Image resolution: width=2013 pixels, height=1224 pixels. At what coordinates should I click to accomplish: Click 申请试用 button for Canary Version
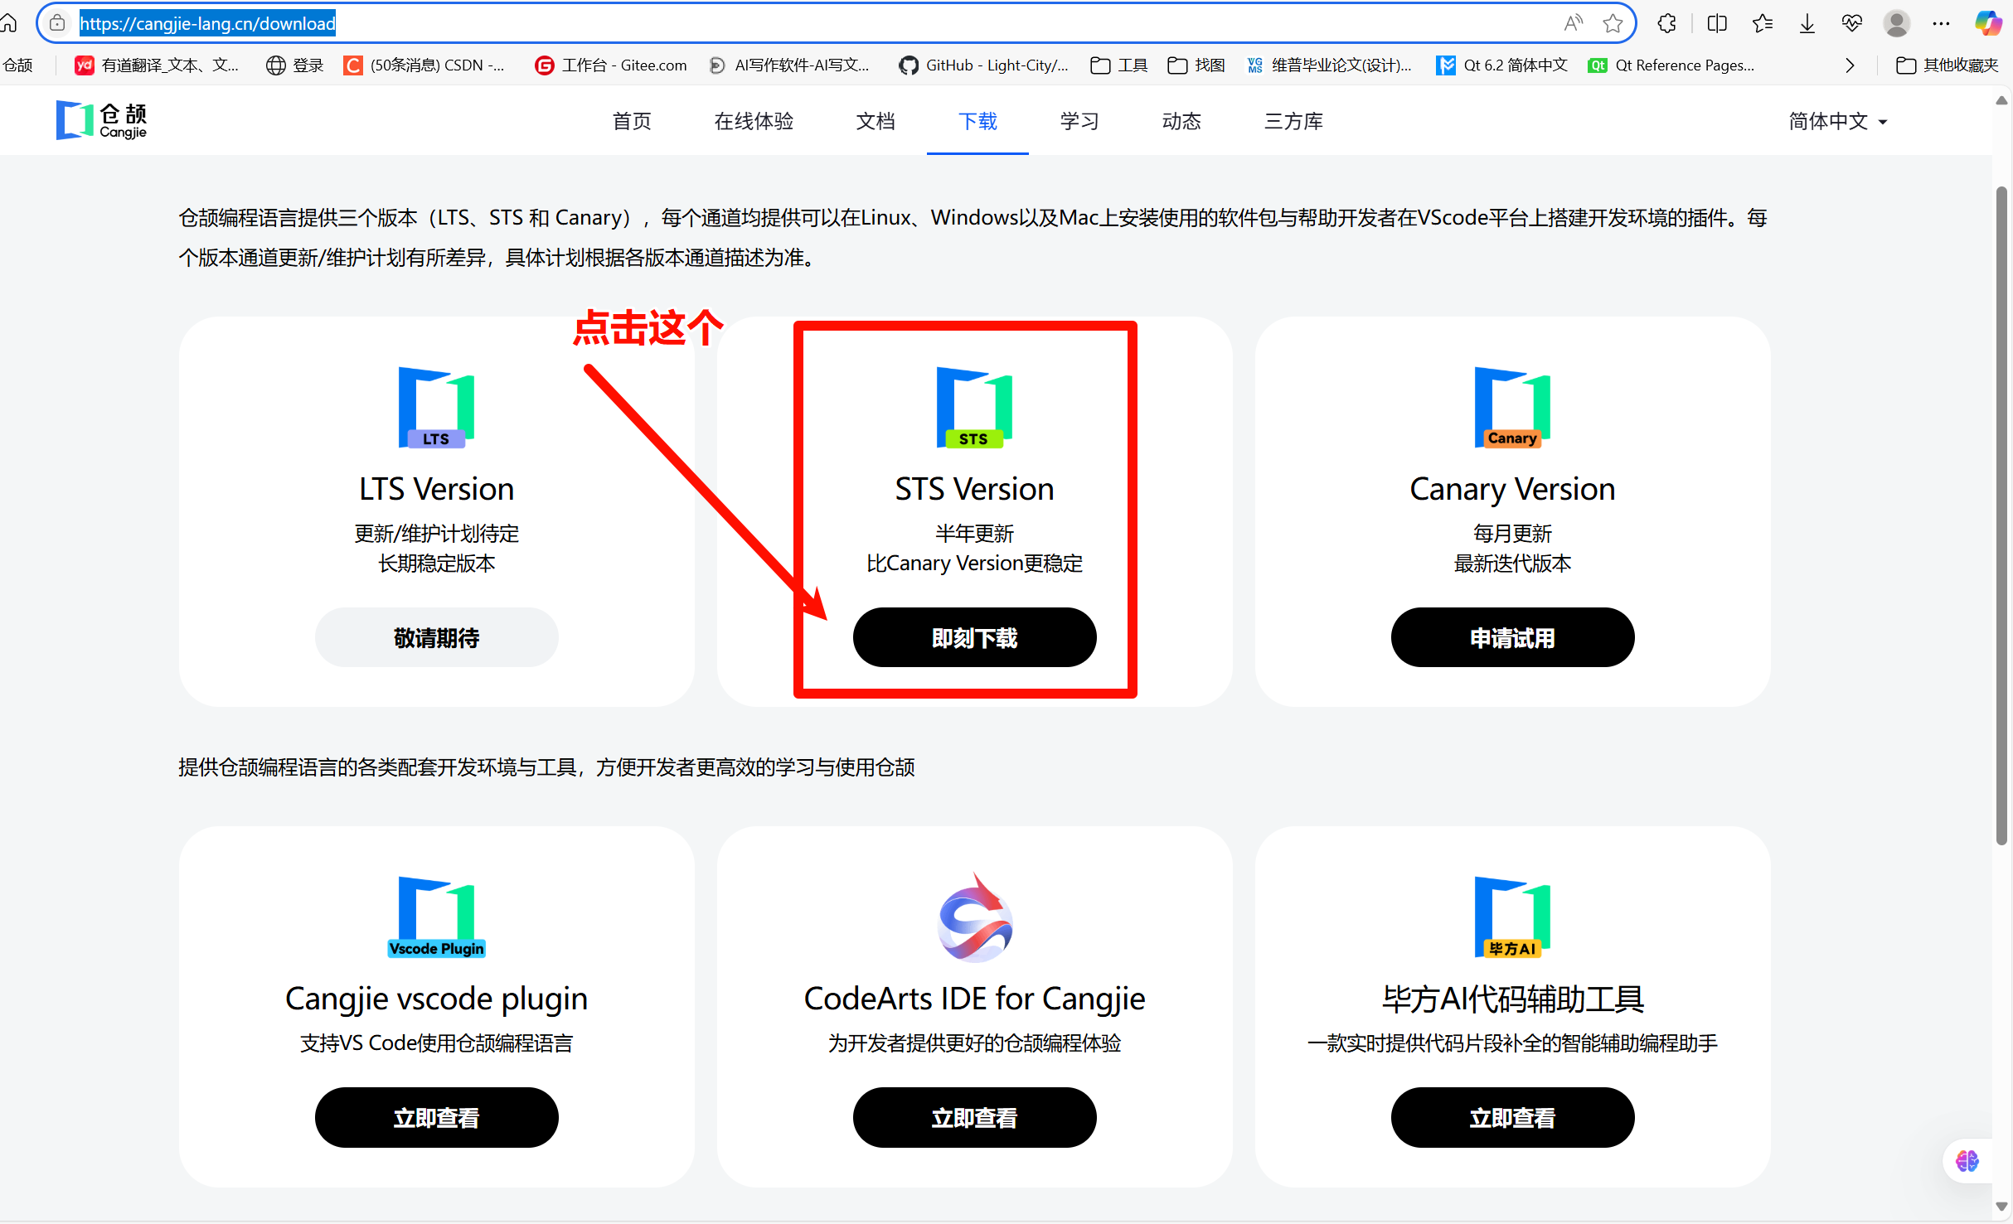click(1511, 637)
